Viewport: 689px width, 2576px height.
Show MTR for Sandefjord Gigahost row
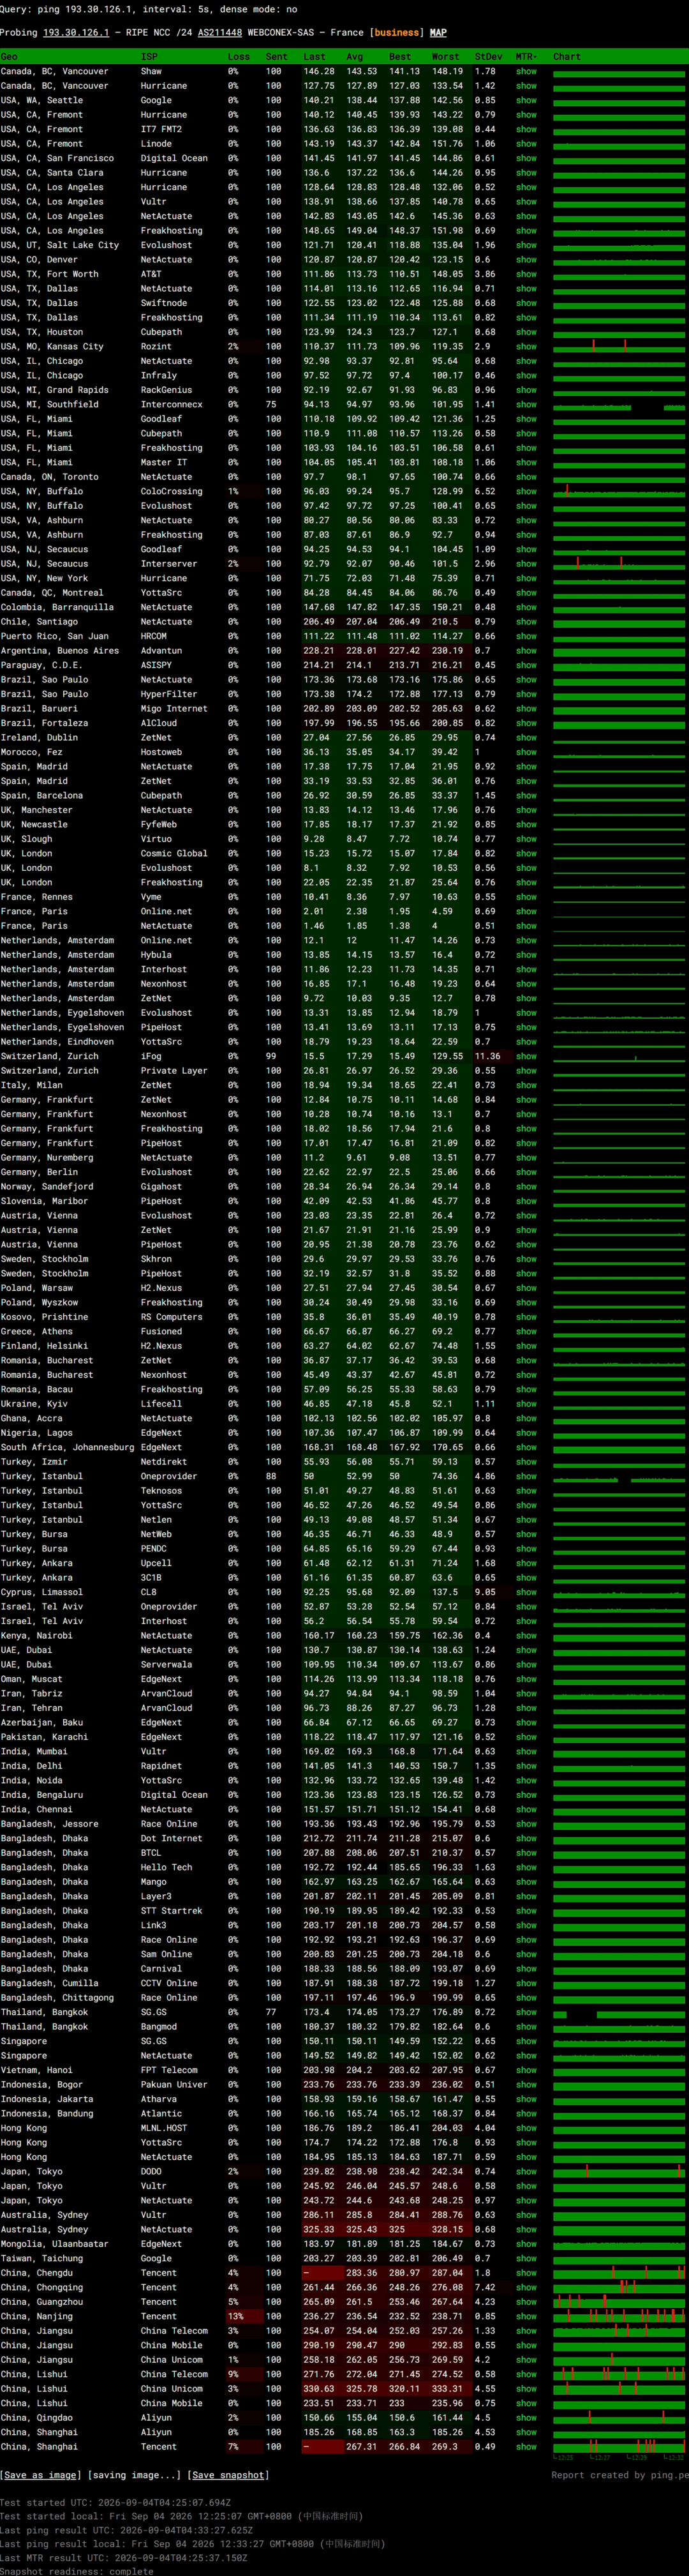coord(526,1187)
